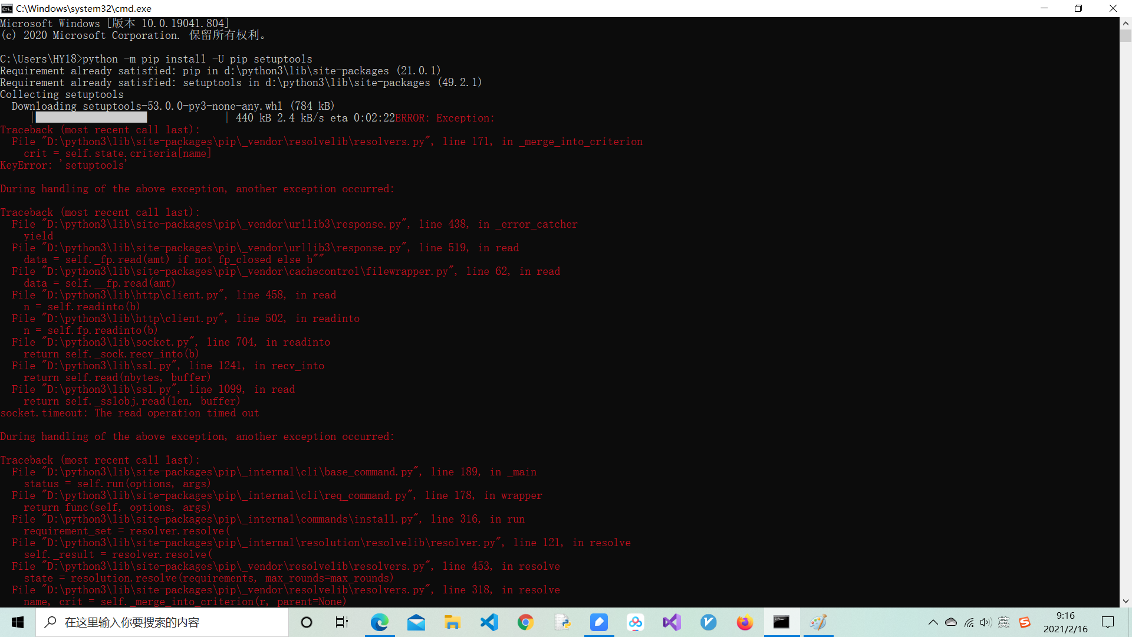
Task: Launch purple Visual Studio from the taskbar
Action: tap(672, 622)
